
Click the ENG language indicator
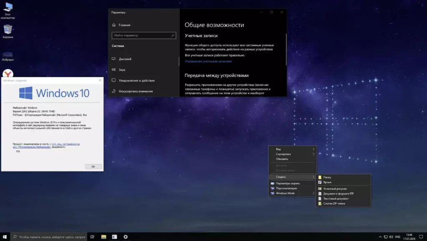tap(397, 237)
